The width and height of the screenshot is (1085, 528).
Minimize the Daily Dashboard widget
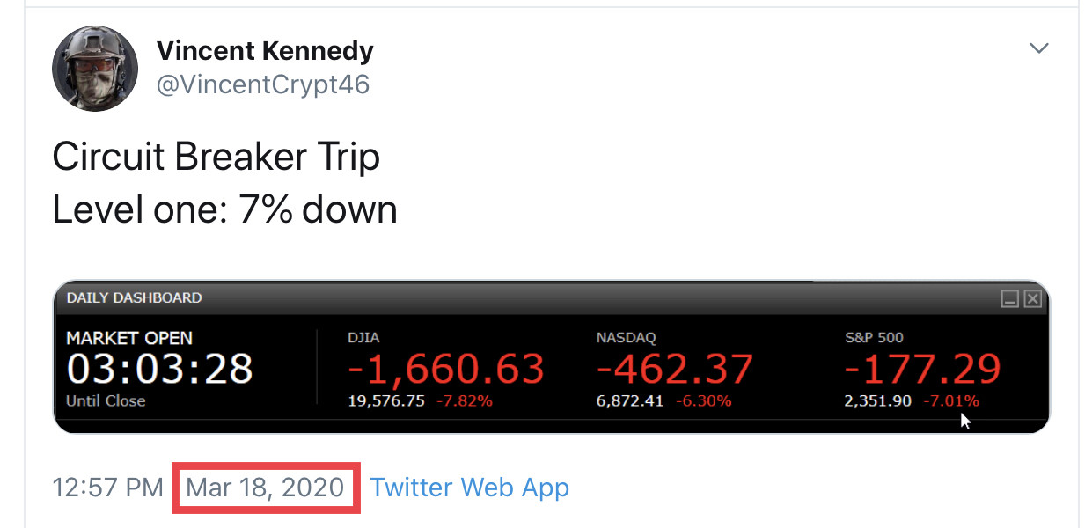pos(1010,299)
